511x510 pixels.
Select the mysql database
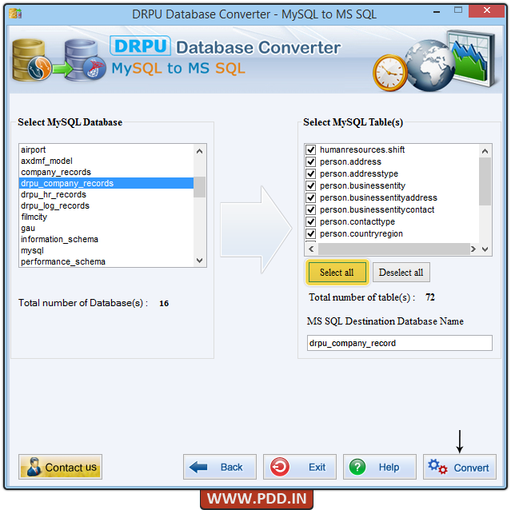106,250
